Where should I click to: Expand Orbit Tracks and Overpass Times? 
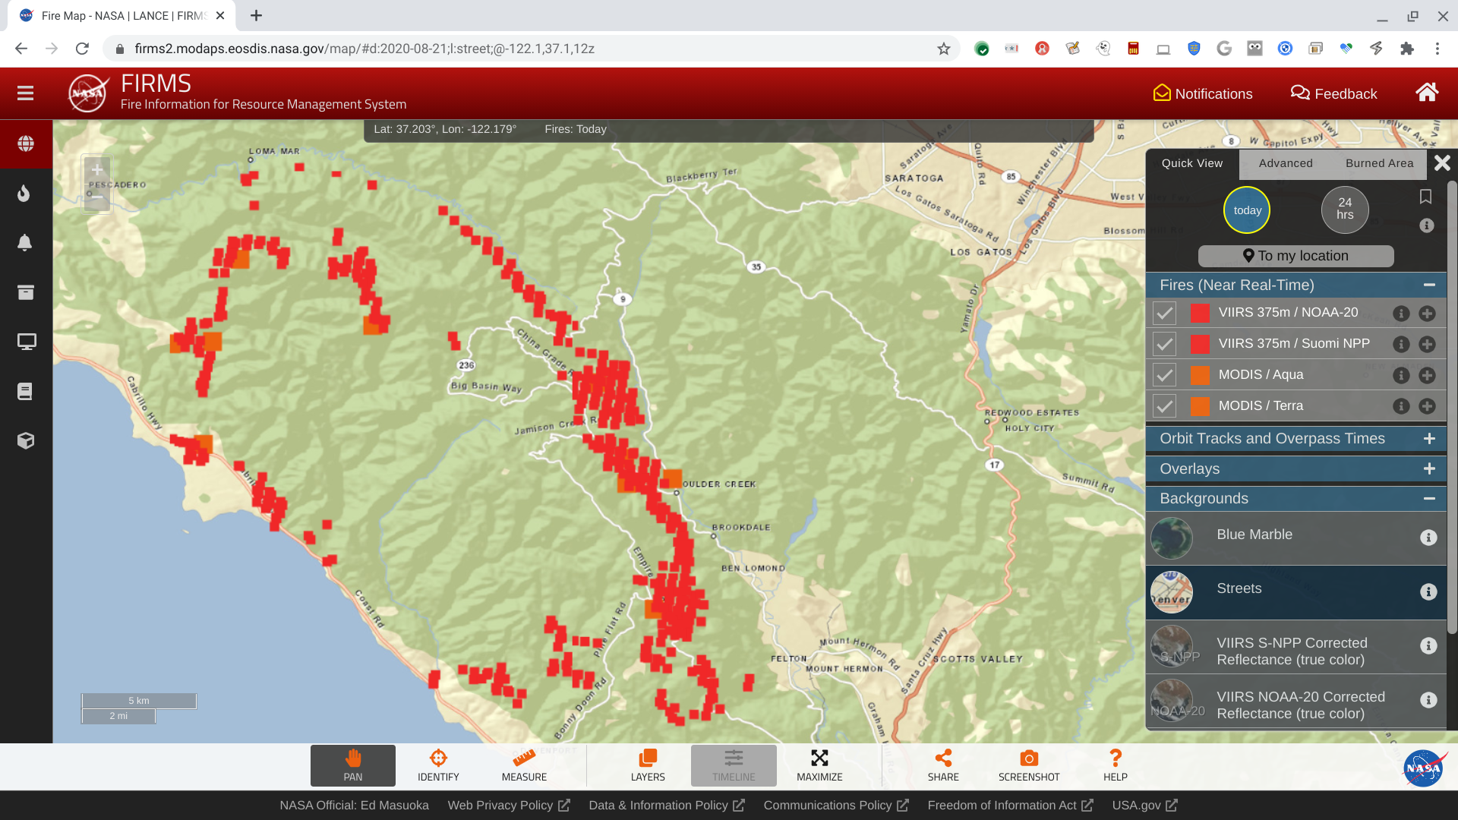1430,439
